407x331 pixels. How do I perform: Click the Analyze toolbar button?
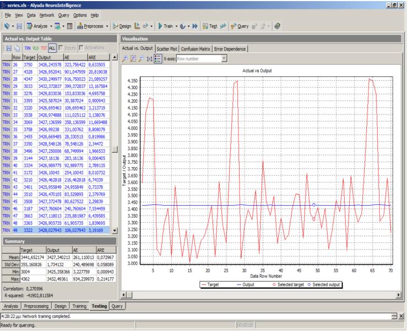(37, 26)
